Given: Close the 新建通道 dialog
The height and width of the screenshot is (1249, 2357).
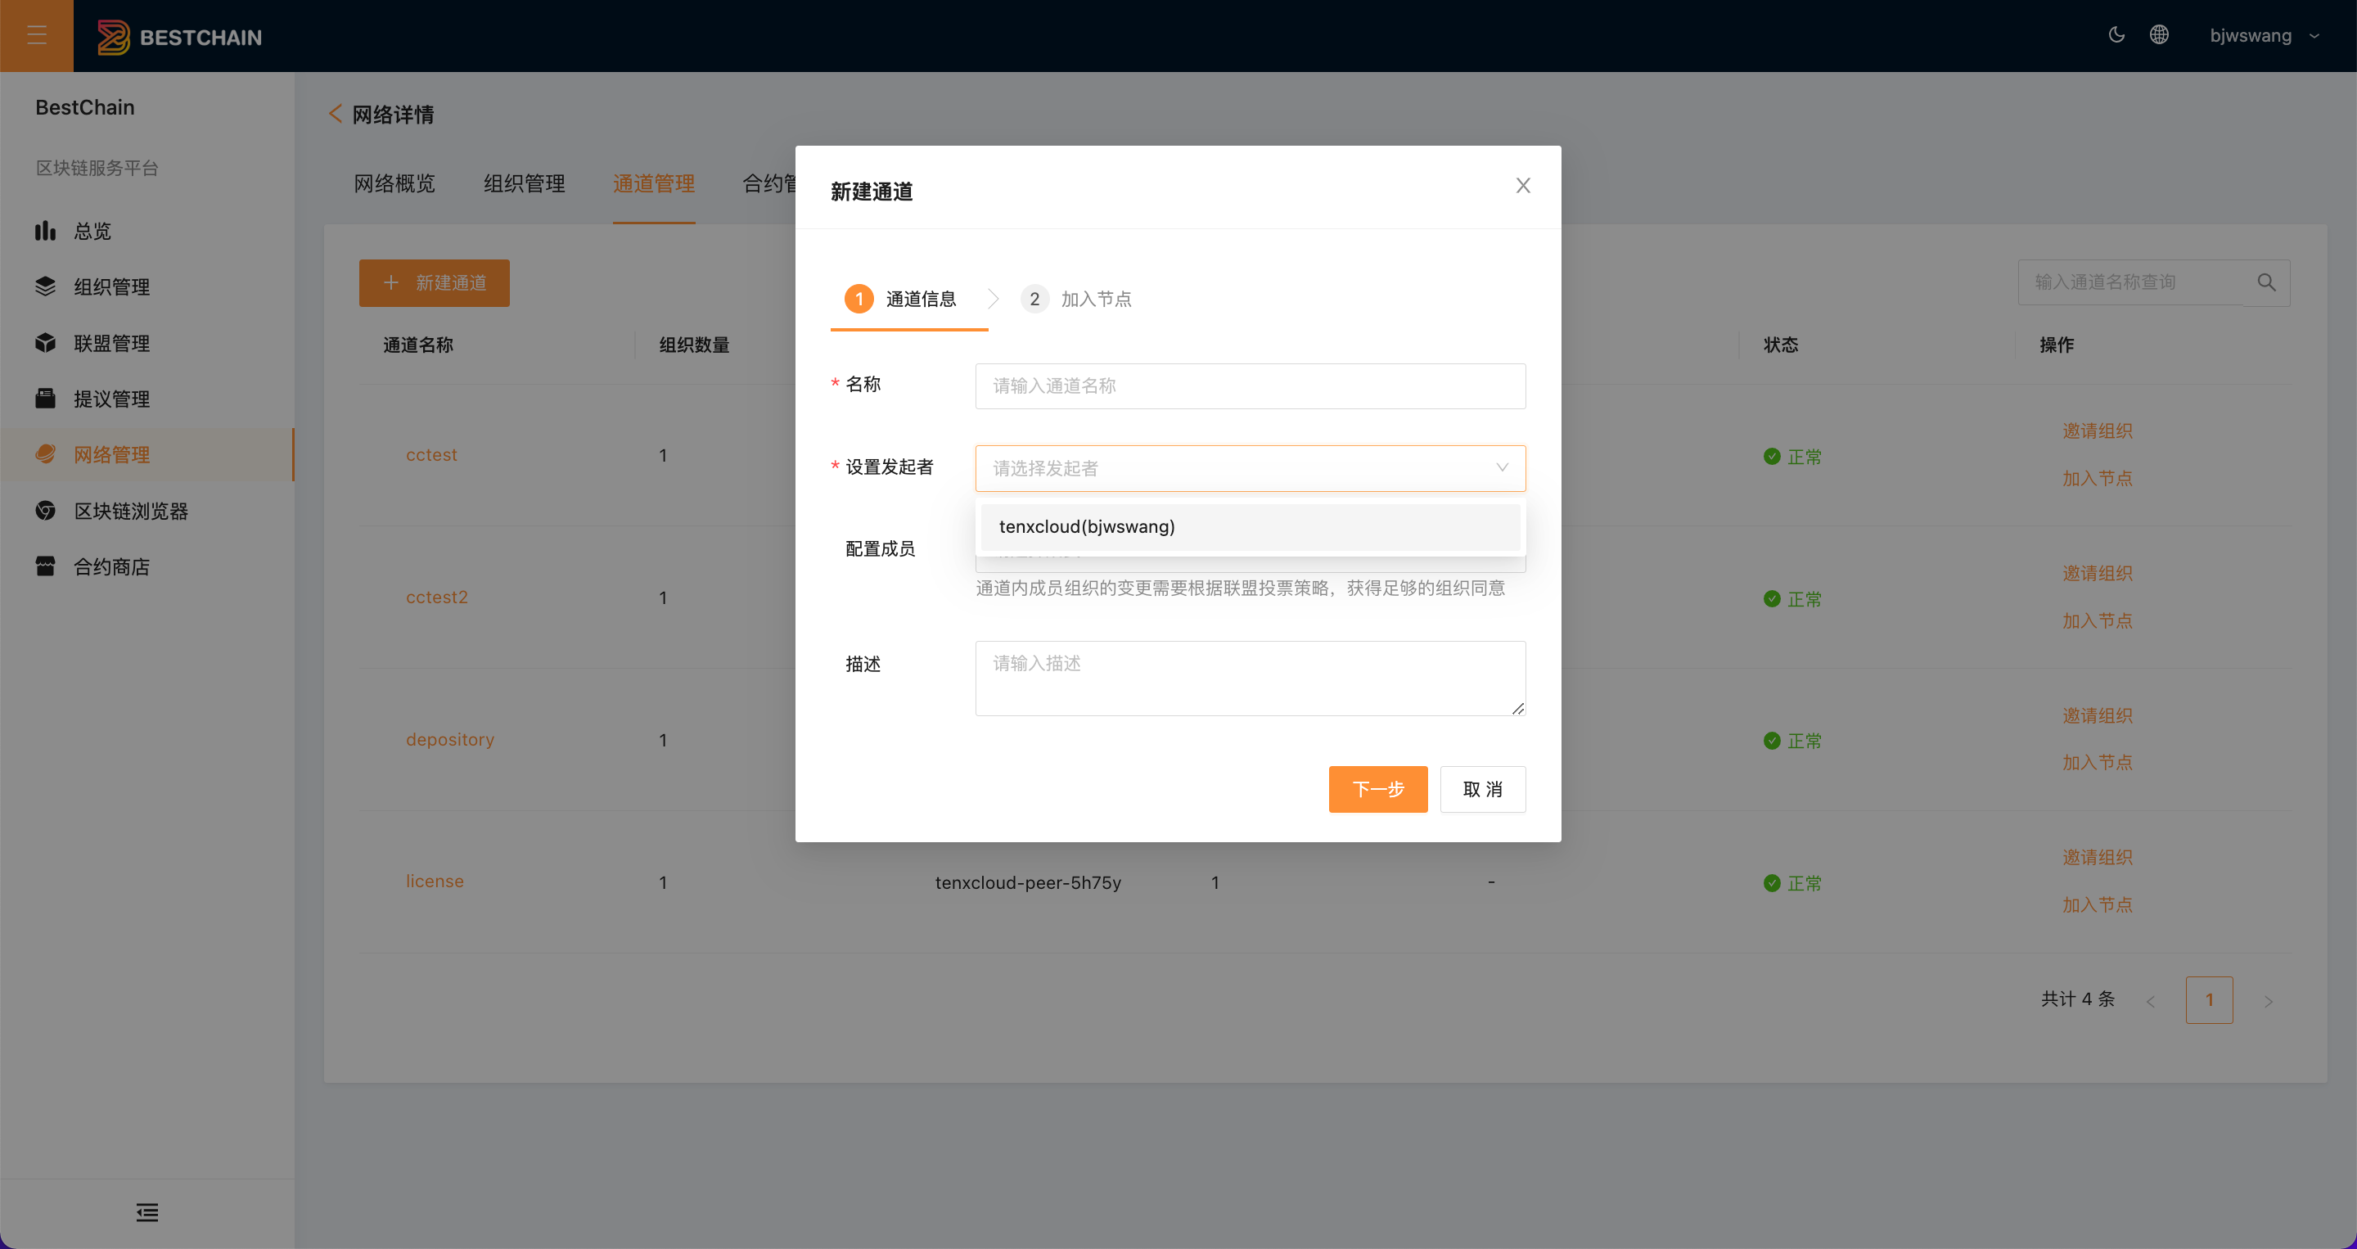Looking at the screenshot, I should (1522, 186).
